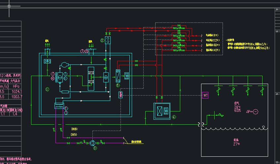Select the exhaust fan box below the triple arrows
Viewport: 280px width, 164px height.
tap(47, 61)
